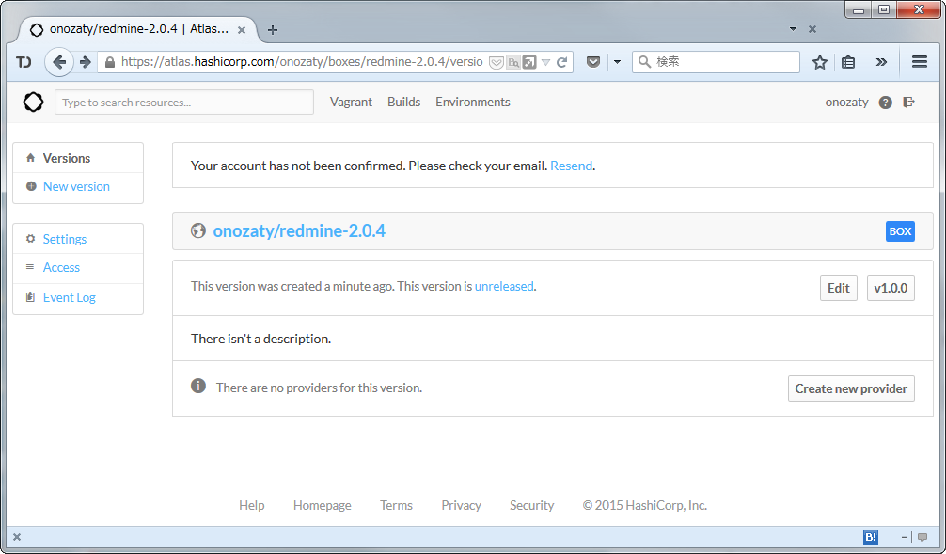Click the open-in-new icon in the address bar
This screenshot has width=946, height=554.
pos(529,62)
